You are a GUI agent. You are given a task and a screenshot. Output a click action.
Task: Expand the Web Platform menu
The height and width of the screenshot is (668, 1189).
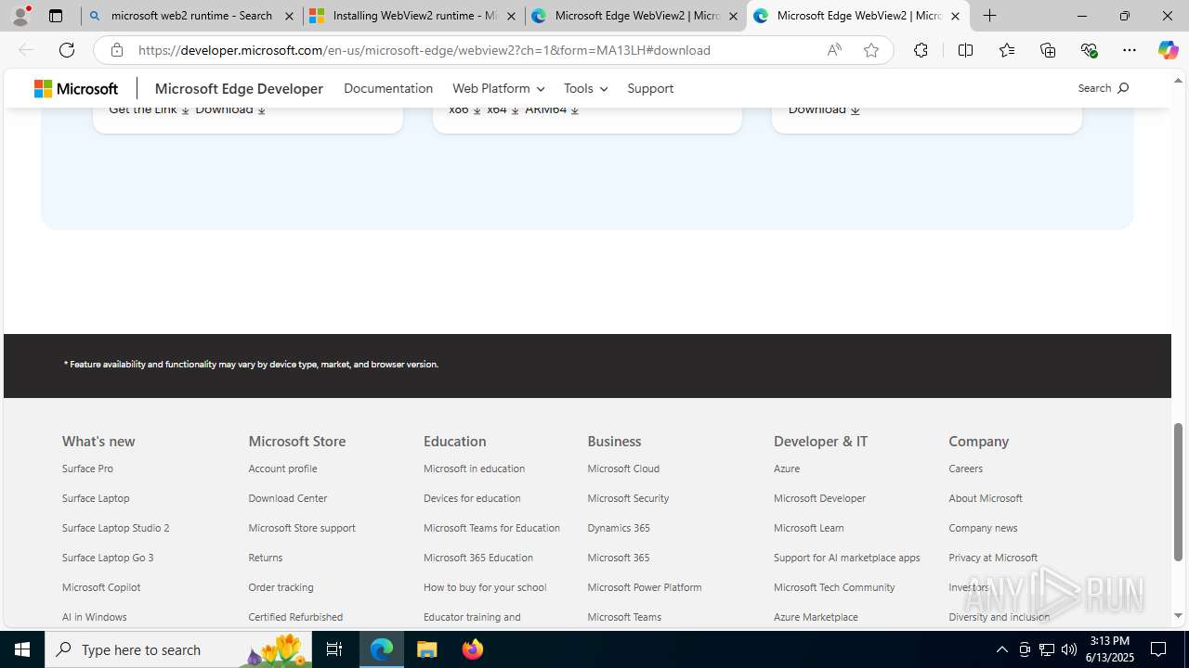click(x=498, y=88)
